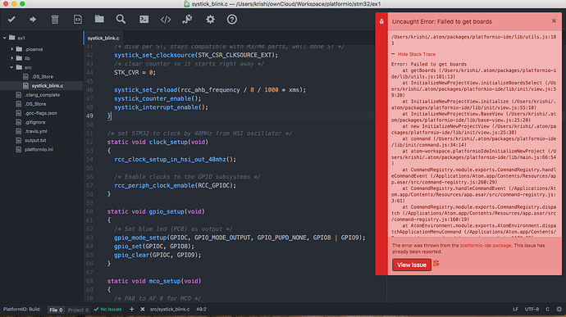Click line number 63 in the gutter
Image resolution: width=566 pixels, height=317 pixels.
89,238
